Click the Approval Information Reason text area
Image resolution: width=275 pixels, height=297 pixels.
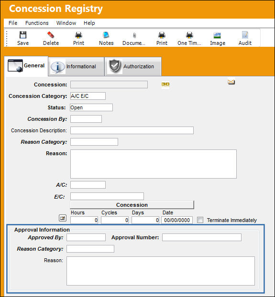[160, 271]
